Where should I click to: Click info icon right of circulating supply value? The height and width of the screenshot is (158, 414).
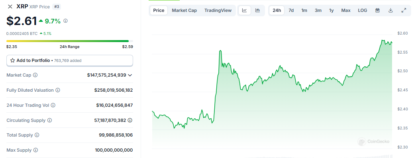pos(130,120)
